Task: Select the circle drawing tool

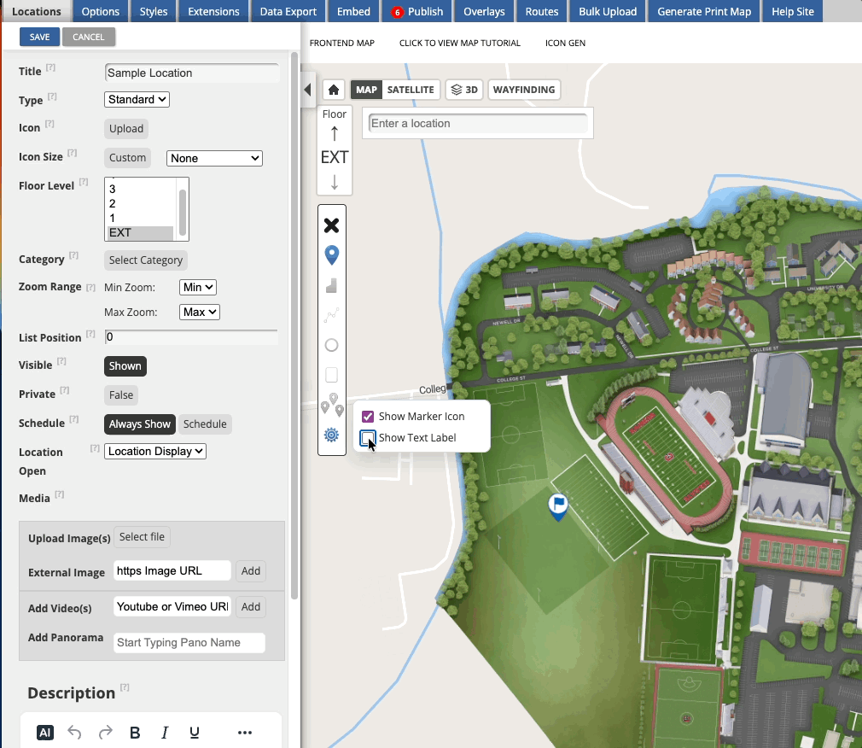Action: [332, 345]
